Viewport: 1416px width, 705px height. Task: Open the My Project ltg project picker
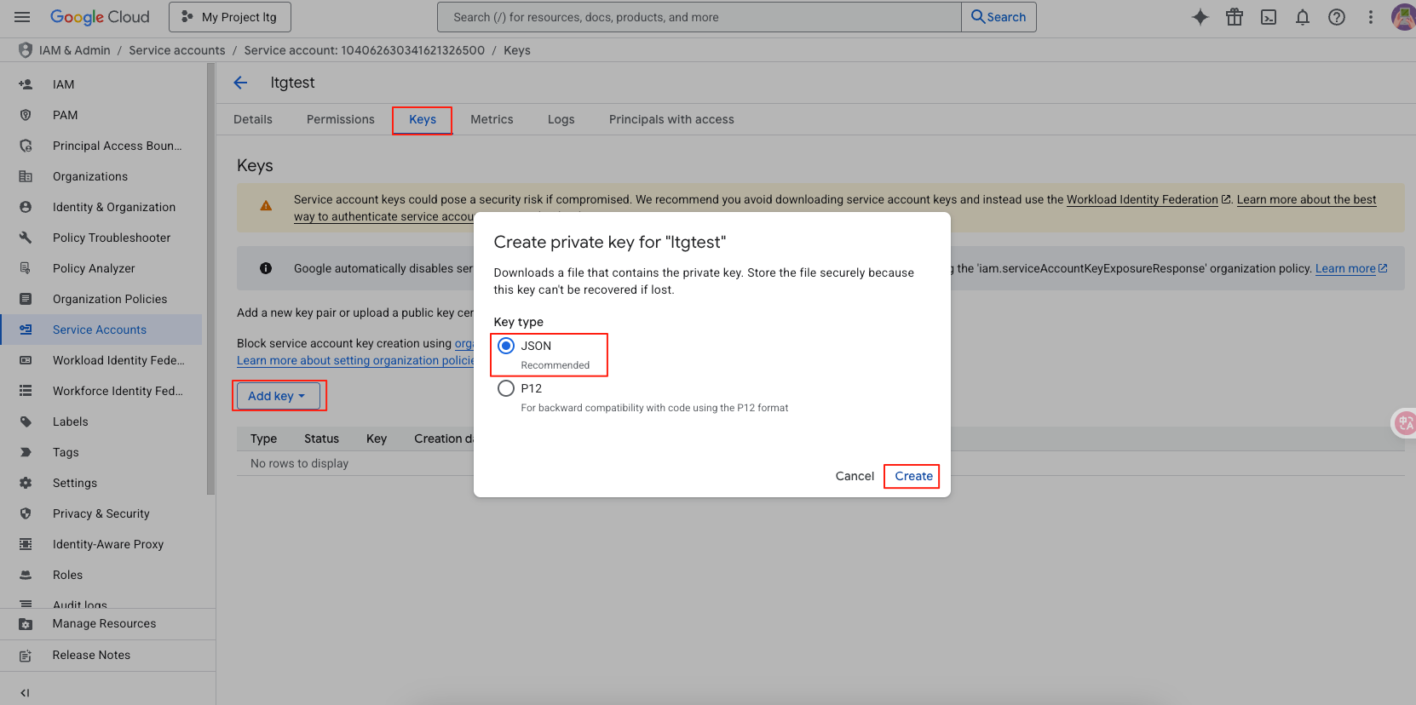[230, 17]
